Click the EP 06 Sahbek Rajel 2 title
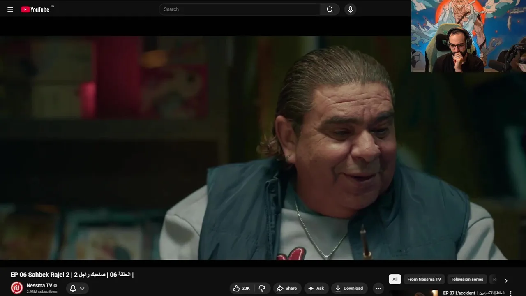This screenshot has width=526, height=296. (72, 275)
